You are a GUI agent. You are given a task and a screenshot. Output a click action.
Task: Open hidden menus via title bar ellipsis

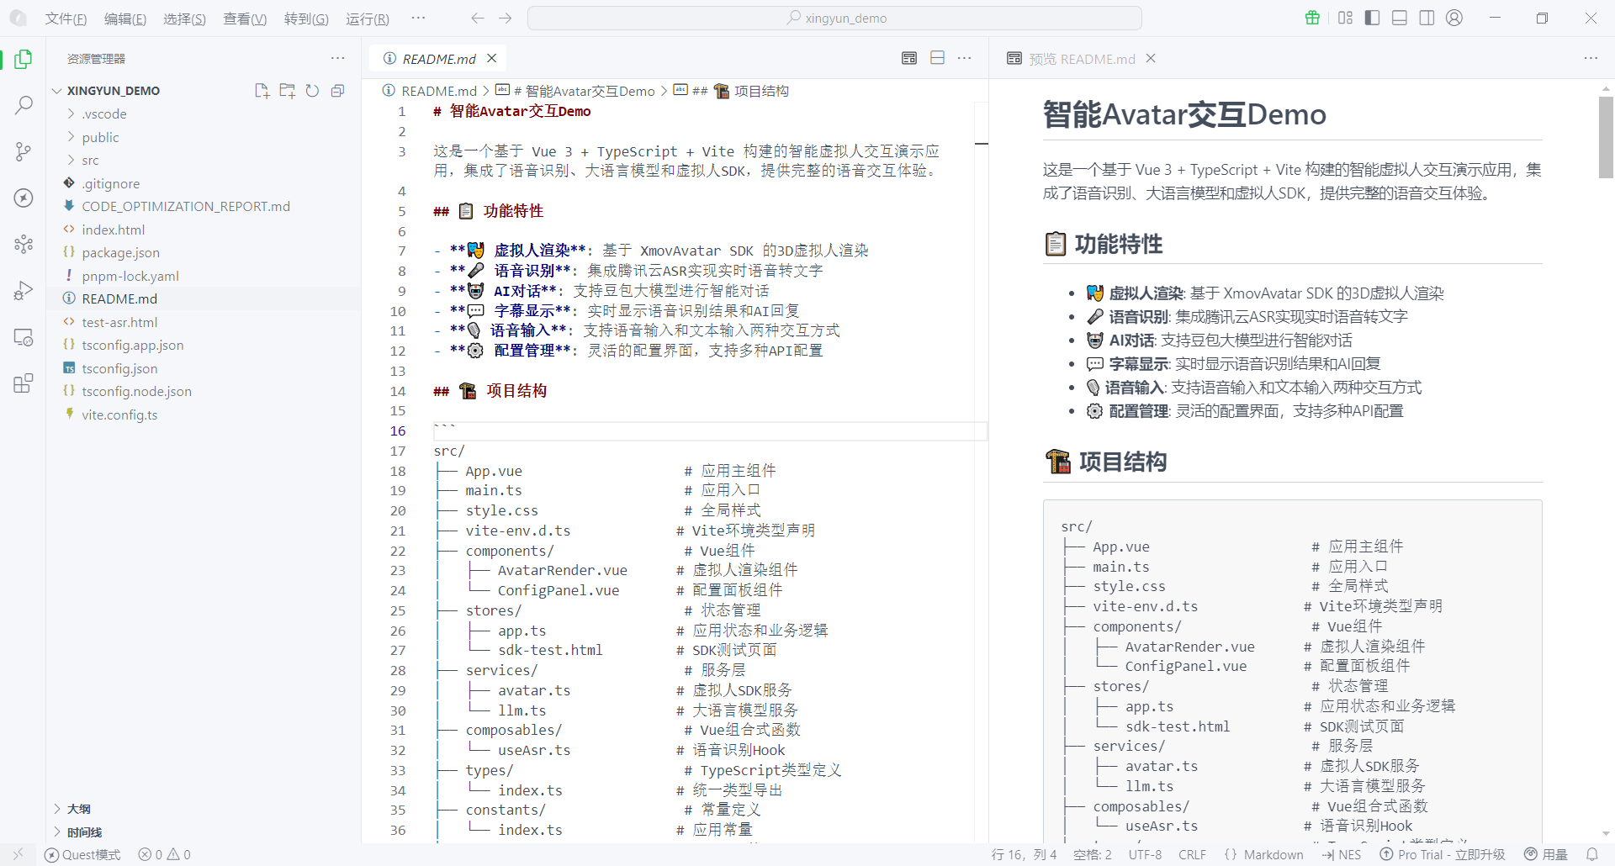coord(418,18)
